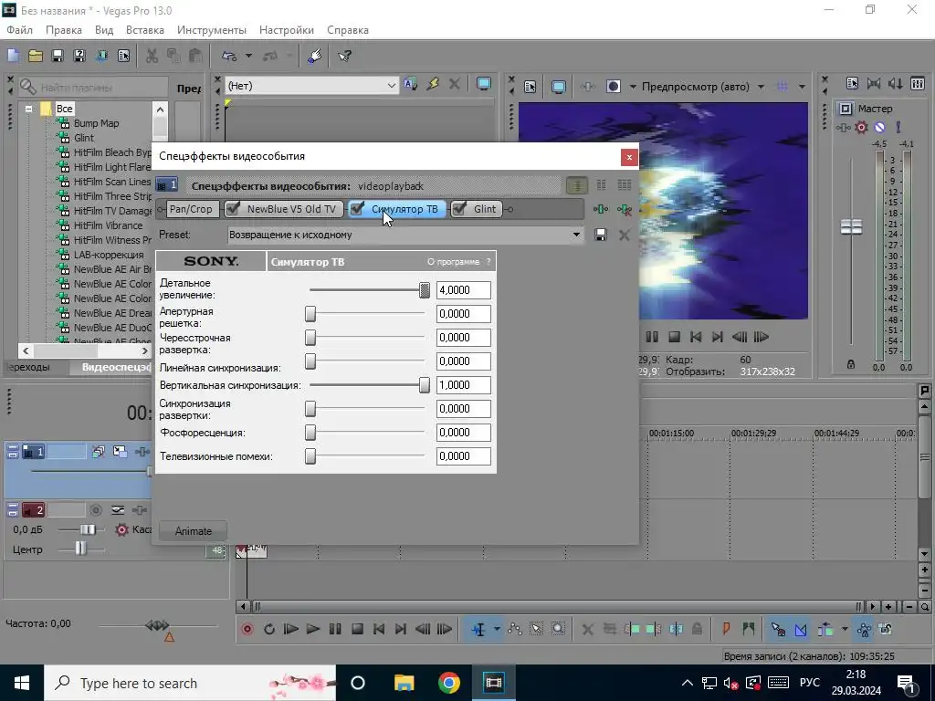The height and width of the screenshot is (701, 935).
Task: Collapse the Все folder tree node
Action: [x=28, y=110]
